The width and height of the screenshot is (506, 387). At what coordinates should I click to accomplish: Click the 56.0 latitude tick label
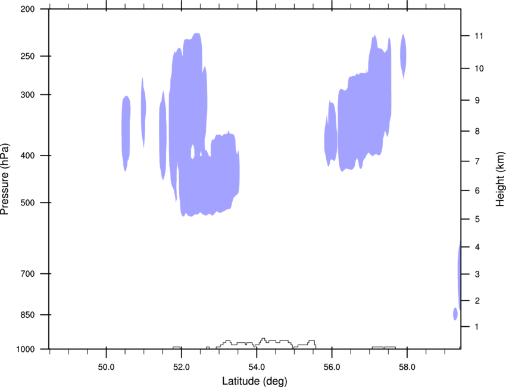332,367
